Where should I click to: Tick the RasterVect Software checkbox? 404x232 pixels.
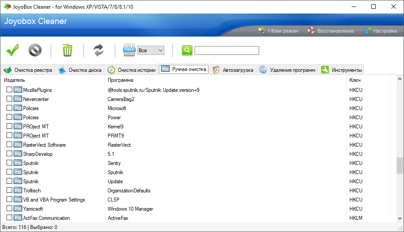click(x=9, y=145)
